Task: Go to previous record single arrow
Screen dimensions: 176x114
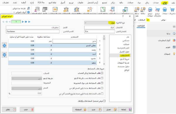Action: [x=10, y=22]
